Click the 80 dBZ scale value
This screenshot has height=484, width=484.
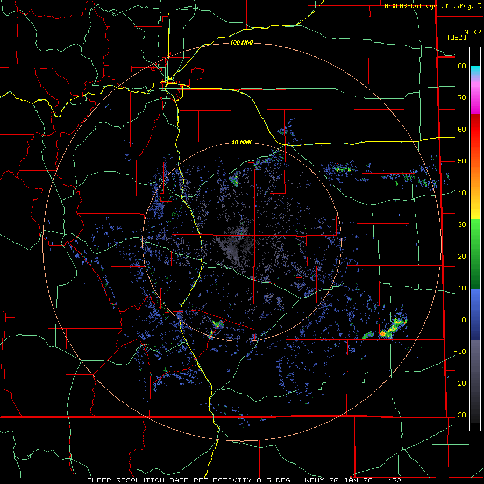click(x=462, y=66)
